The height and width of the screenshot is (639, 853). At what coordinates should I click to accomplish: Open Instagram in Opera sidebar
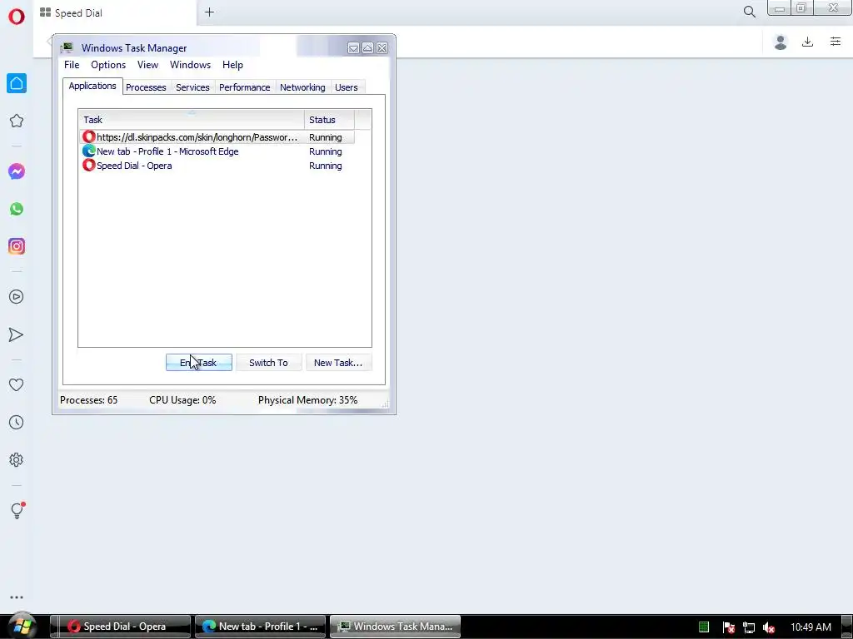pyautogui.click(x=17, y=246)
